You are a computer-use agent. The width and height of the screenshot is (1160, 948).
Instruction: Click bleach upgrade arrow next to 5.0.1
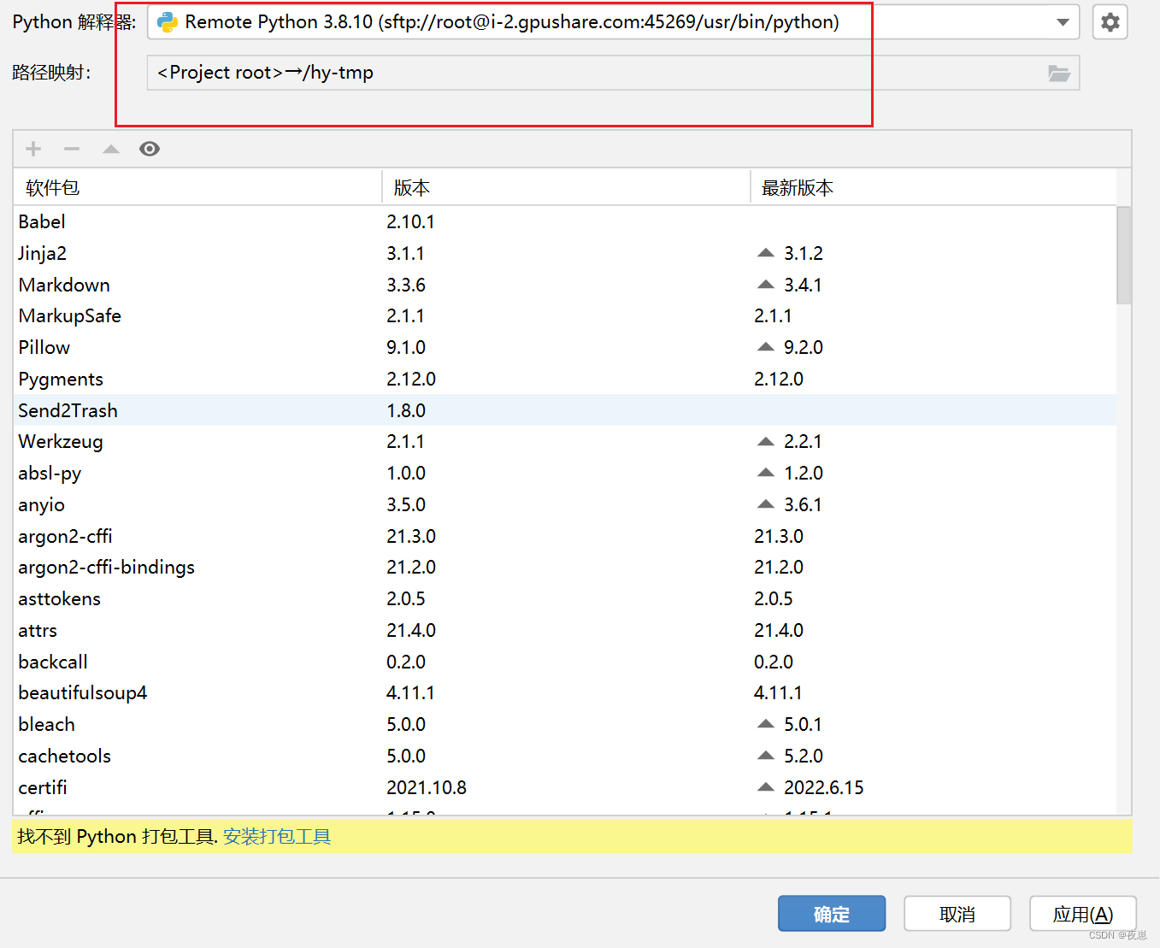(766, 724)
